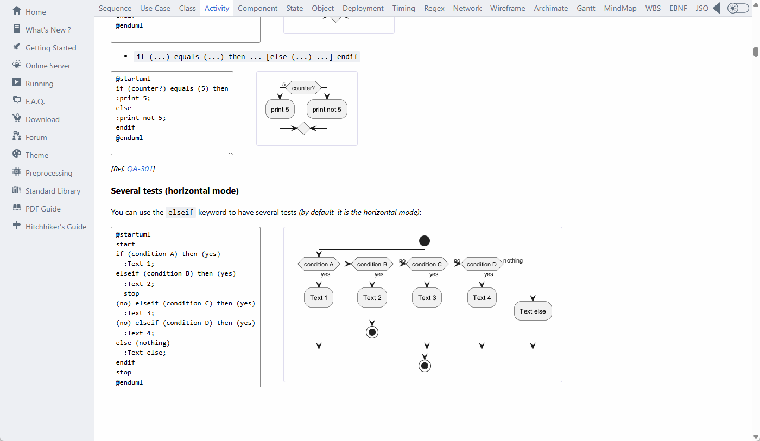Click the Forum people icon
This screenshot has width=760, height=441.
pos(17,136)
